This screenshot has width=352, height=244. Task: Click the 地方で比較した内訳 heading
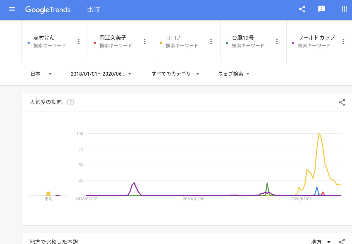tap(54, 242)
